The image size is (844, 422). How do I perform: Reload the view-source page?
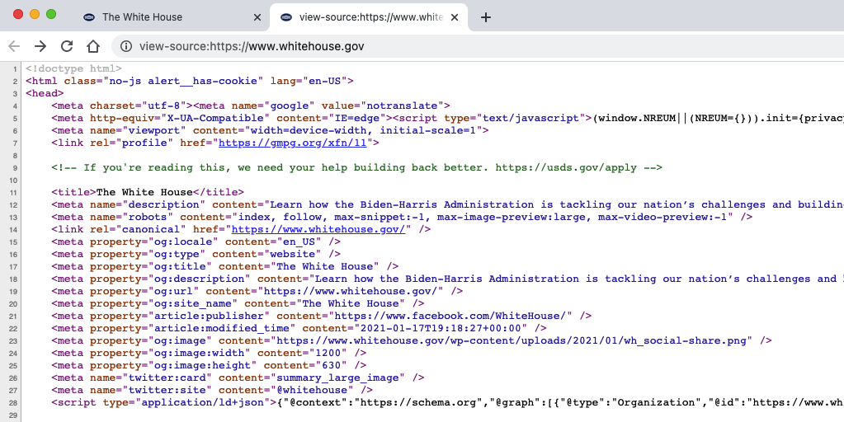pos(67,46)
